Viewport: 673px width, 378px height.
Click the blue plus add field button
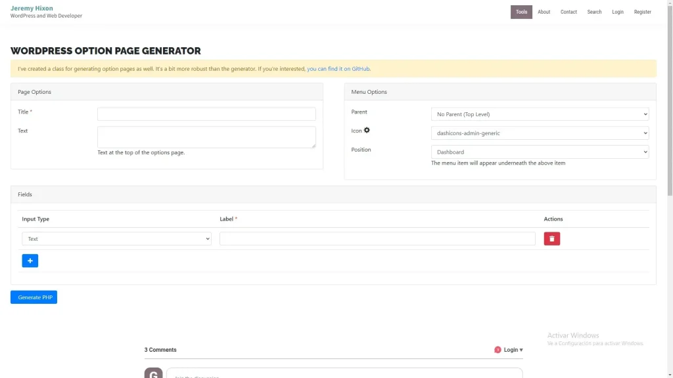[30, 261]
